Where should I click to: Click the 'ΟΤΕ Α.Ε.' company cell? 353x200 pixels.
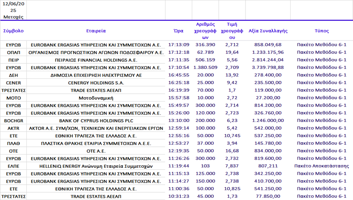(96, 151)
